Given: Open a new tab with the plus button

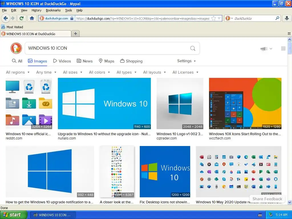Looking at the screenshot, I should (x=75, y=34).
